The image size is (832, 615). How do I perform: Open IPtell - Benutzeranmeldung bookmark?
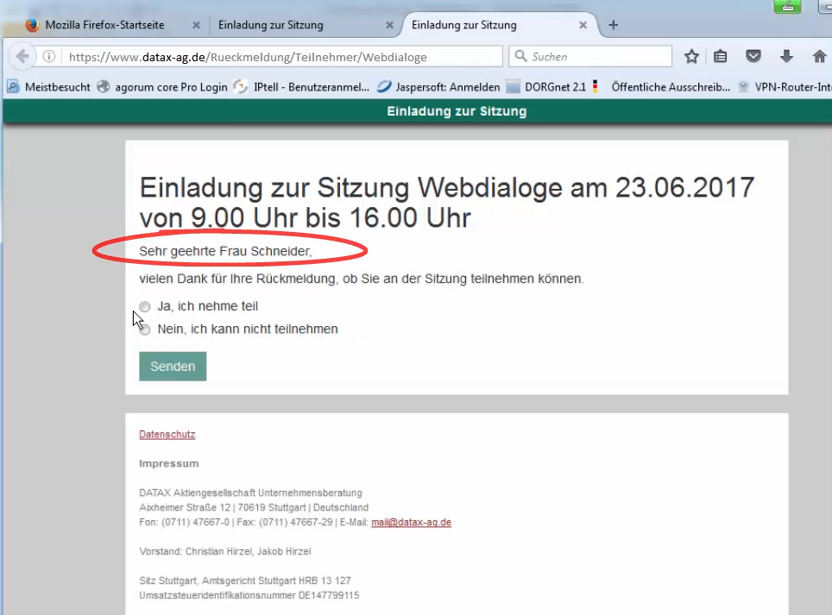(x=301, y=87)
